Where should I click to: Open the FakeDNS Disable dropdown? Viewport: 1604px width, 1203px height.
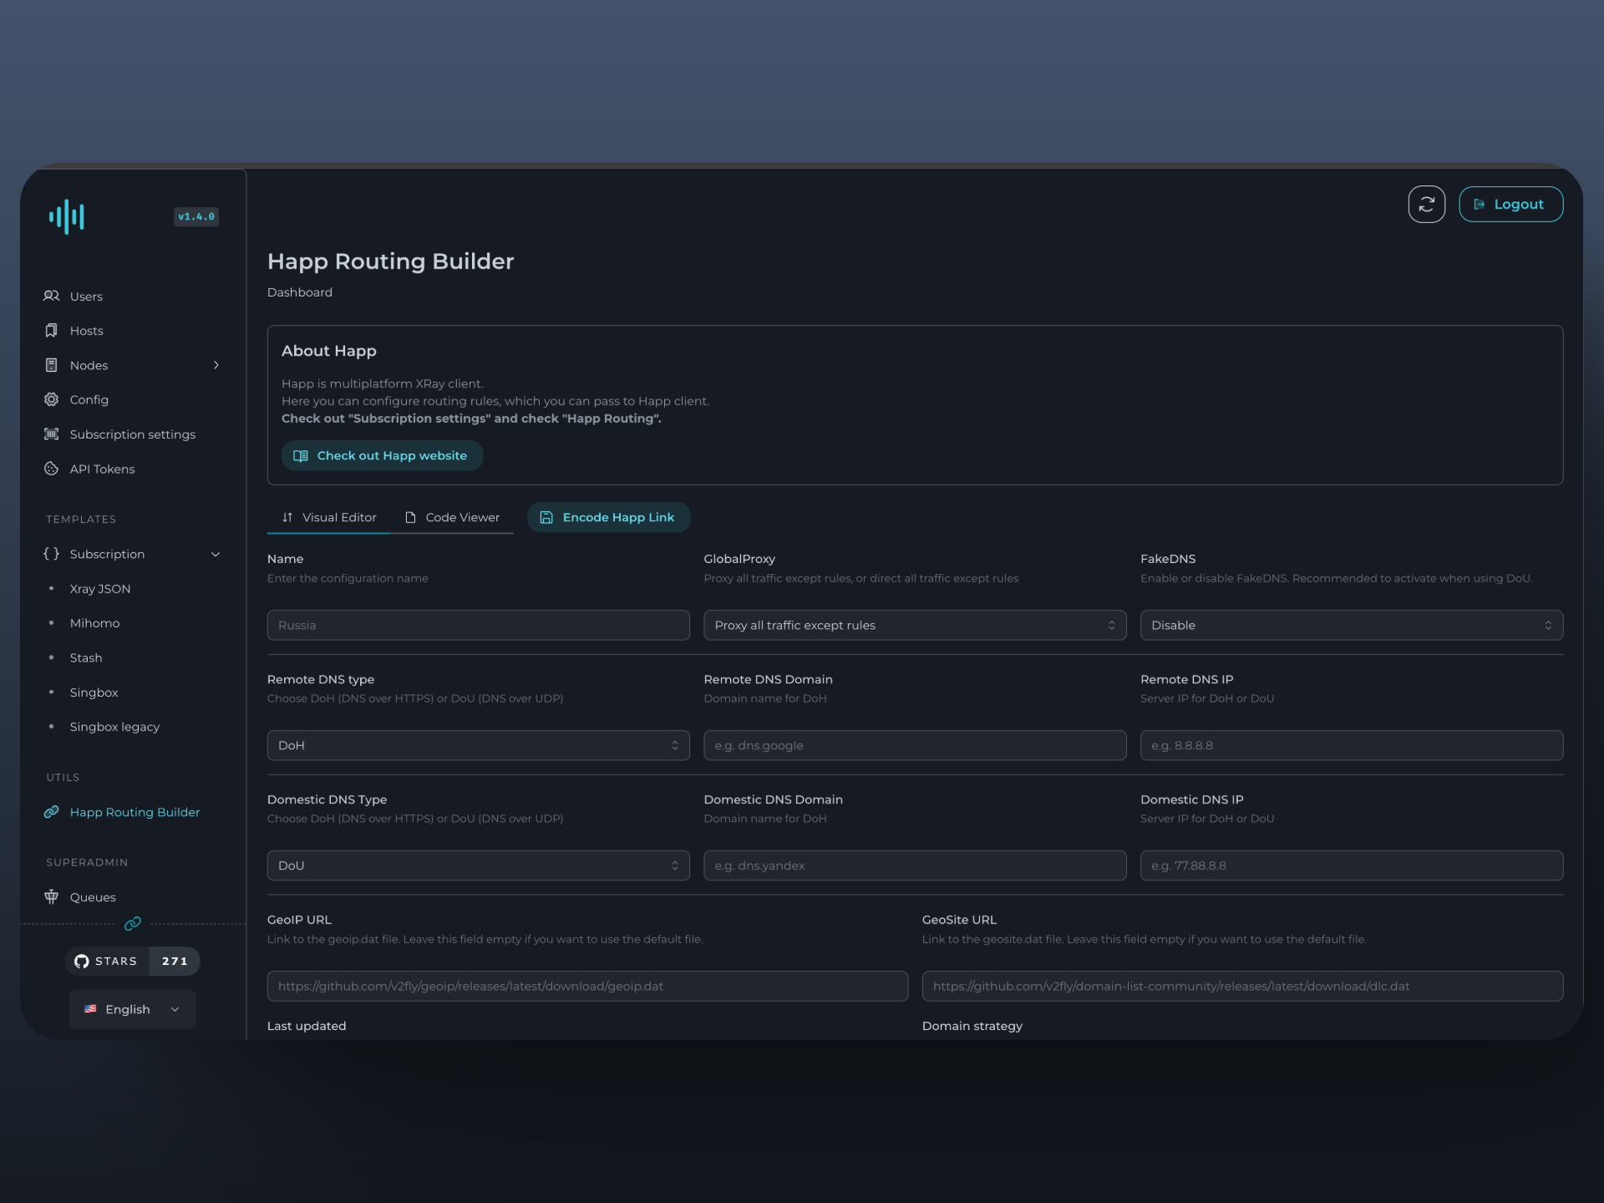coord(1352,625)
